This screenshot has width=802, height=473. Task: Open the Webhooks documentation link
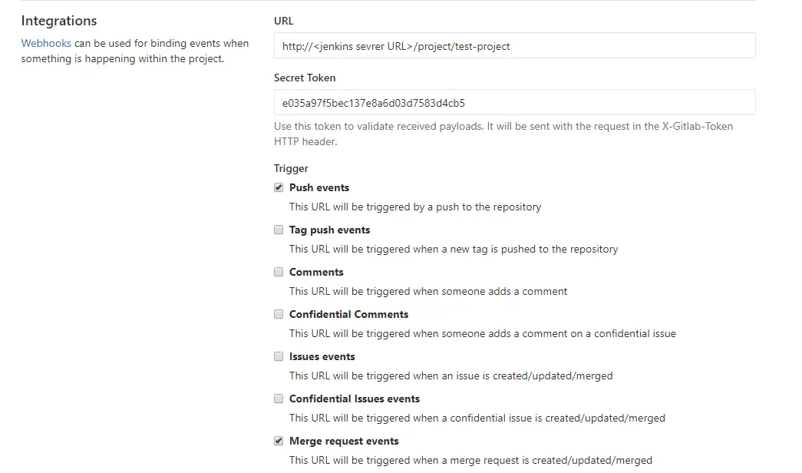click(x=46, y=43)
